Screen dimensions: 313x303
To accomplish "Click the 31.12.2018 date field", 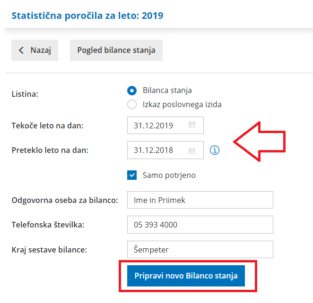I will (x=156, y=151).
